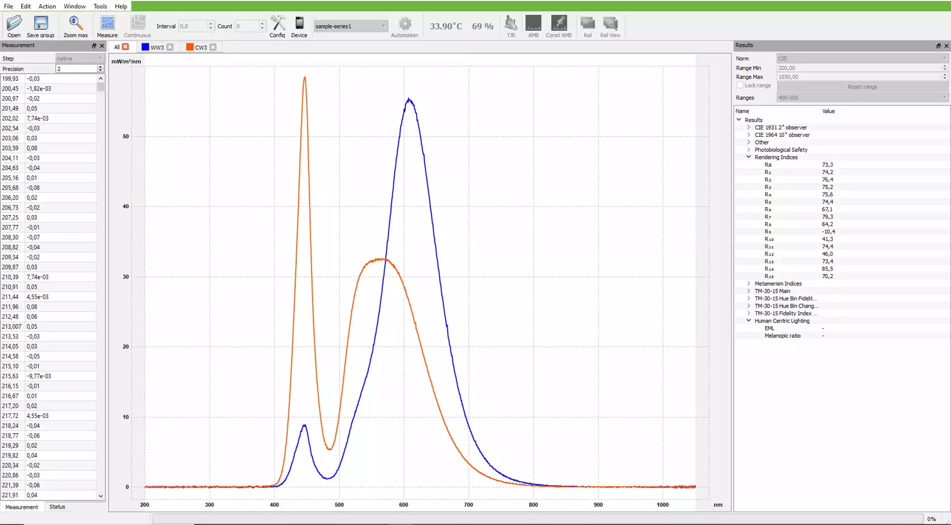Collapse the Rendering Indices node
This screenshot has height=525, width=951.
(749, 157)
